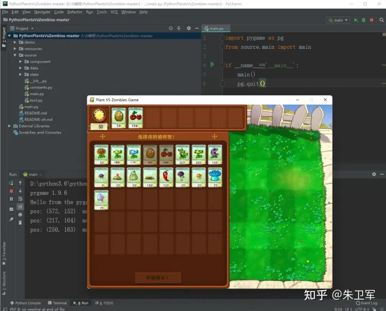The width and height of the screenshot is (386, 311).
Task: Toggle the 1: Project side tool button
Action: pos(4,36)
